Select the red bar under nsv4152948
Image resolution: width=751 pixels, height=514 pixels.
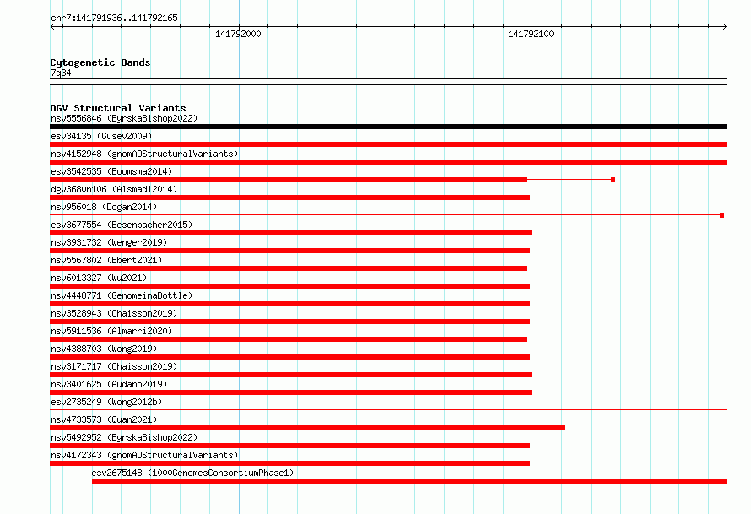coord(388,162)
